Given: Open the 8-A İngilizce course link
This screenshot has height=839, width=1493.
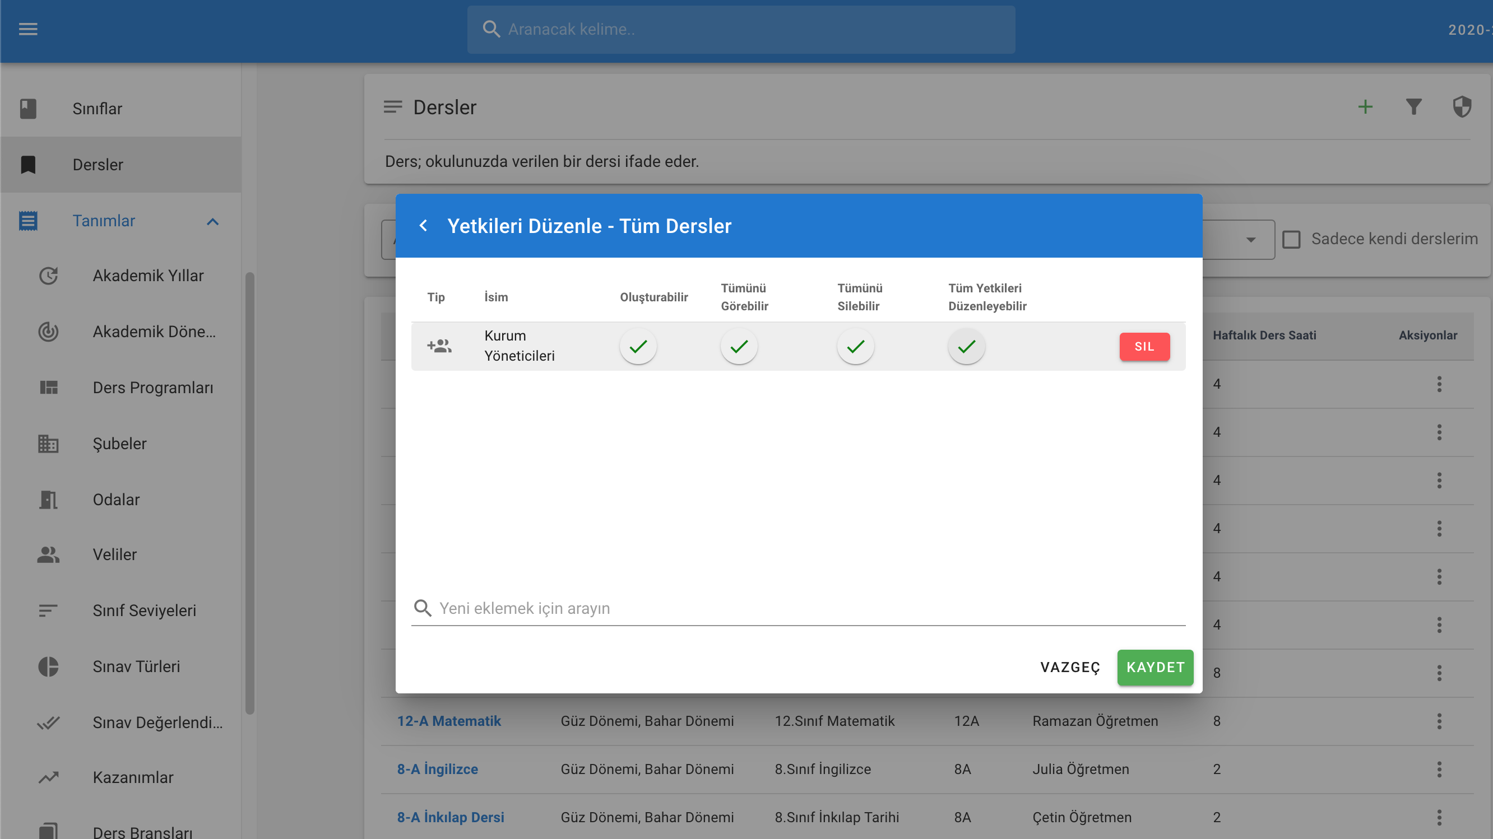Looking at the screenshot, I should click(438, 770).
